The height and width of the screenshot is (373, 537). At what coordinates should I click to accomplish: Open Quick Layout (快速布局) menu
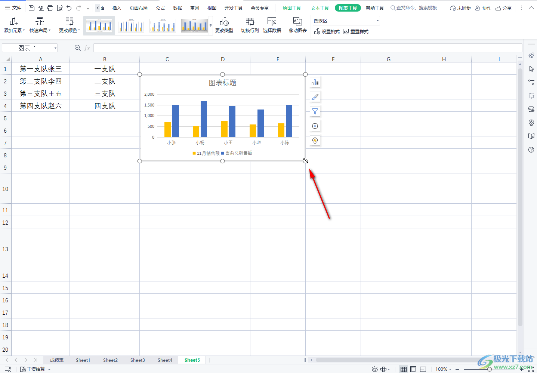[40, 25]
